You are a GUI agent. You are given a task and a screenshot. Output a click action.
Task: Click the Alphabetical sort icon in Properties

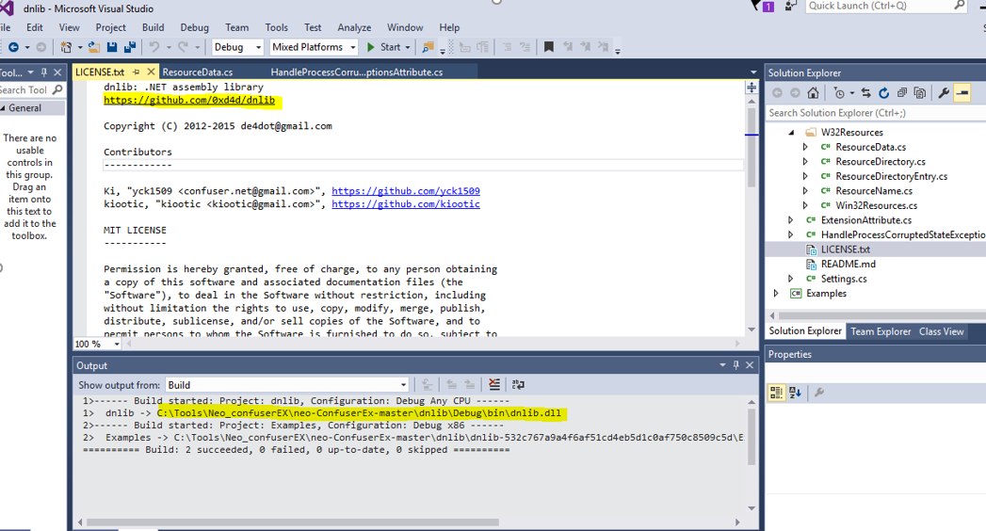pyautogui.click(x=795, y=393)
